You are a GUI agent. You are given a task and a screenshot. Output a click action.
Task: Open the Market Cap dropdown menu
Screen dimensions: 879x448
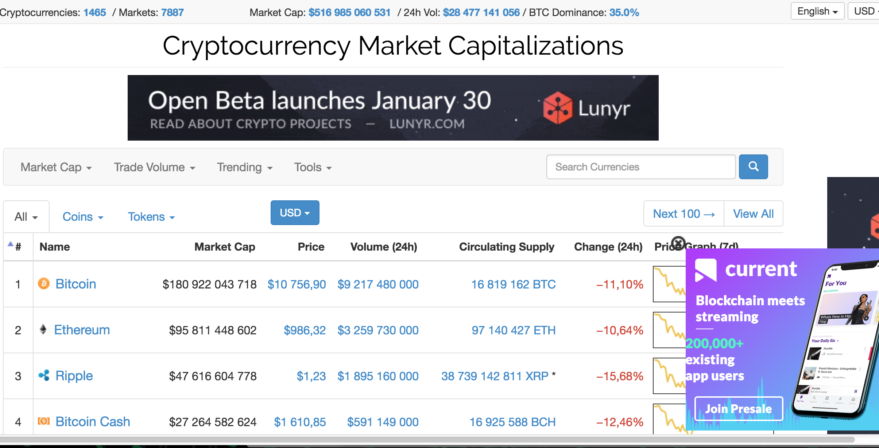click(56, 167)
